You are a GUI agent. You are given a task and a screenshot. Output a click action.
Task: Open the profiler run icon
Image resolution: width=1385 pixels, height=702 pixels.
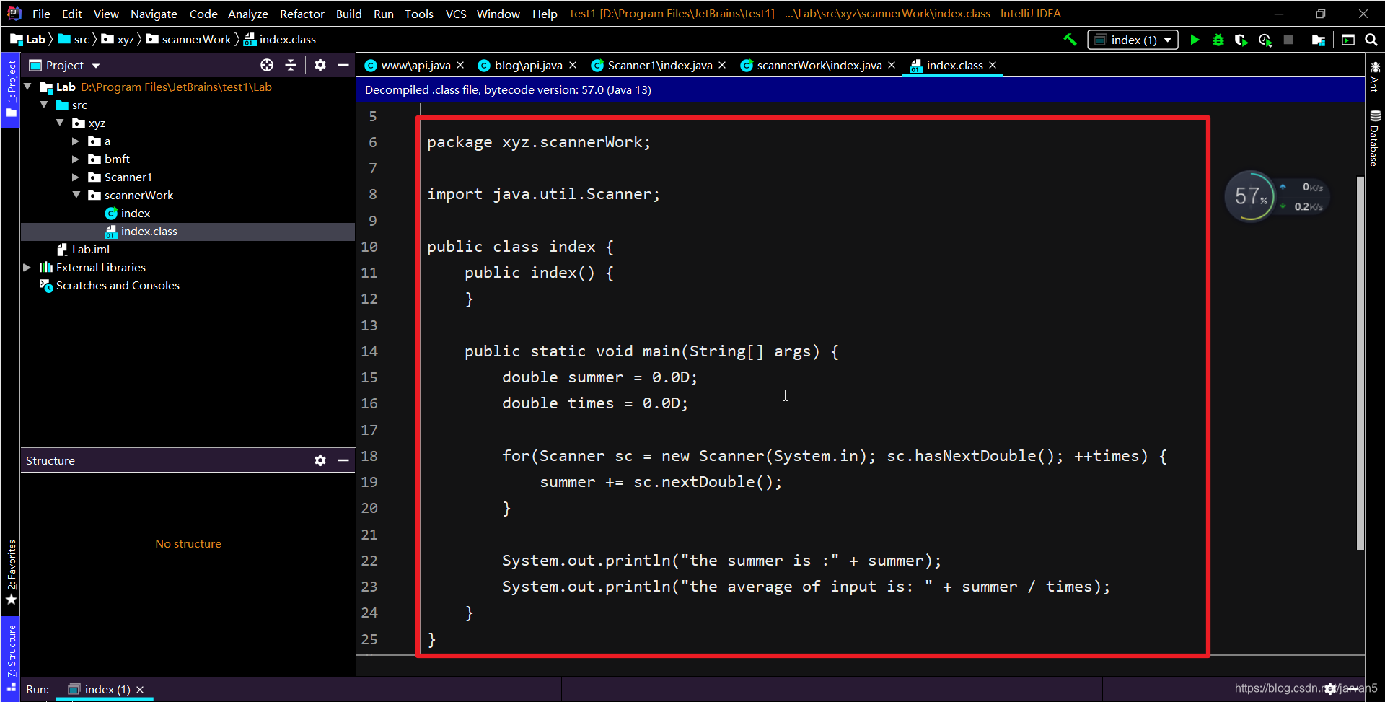tap(1265, 40)
